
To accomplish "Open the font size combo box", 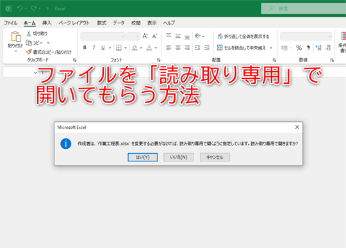I will point(133,36).
